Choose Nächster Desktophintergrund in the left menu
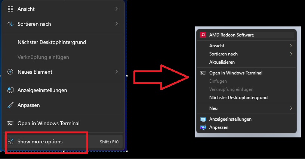Viewport: 305px width, 159px height. pos(63,42)
